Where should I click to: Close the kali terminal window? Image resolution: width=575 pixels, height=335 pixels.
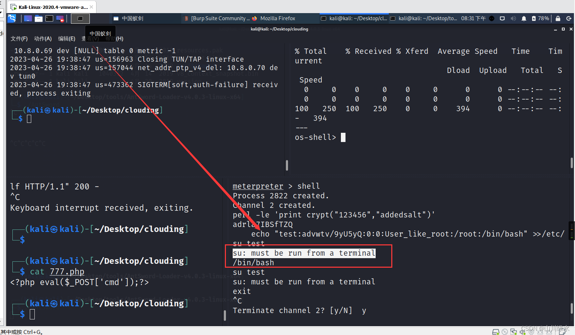[571, 29]
